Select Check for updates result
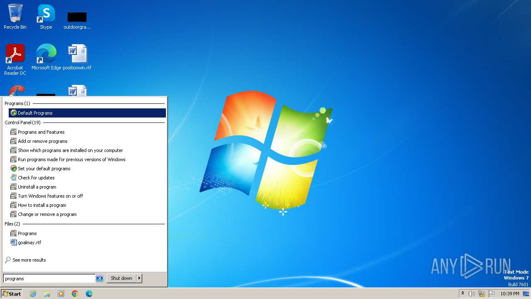Screen dimensions: 531x299 [x=87, y=178]
